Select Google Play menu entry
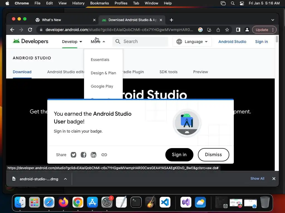The width and height of the screenshot is (285, 213). (102, 86)
